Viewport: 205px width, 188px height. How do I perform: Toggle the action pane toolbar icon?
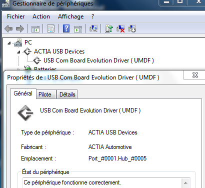78,29
